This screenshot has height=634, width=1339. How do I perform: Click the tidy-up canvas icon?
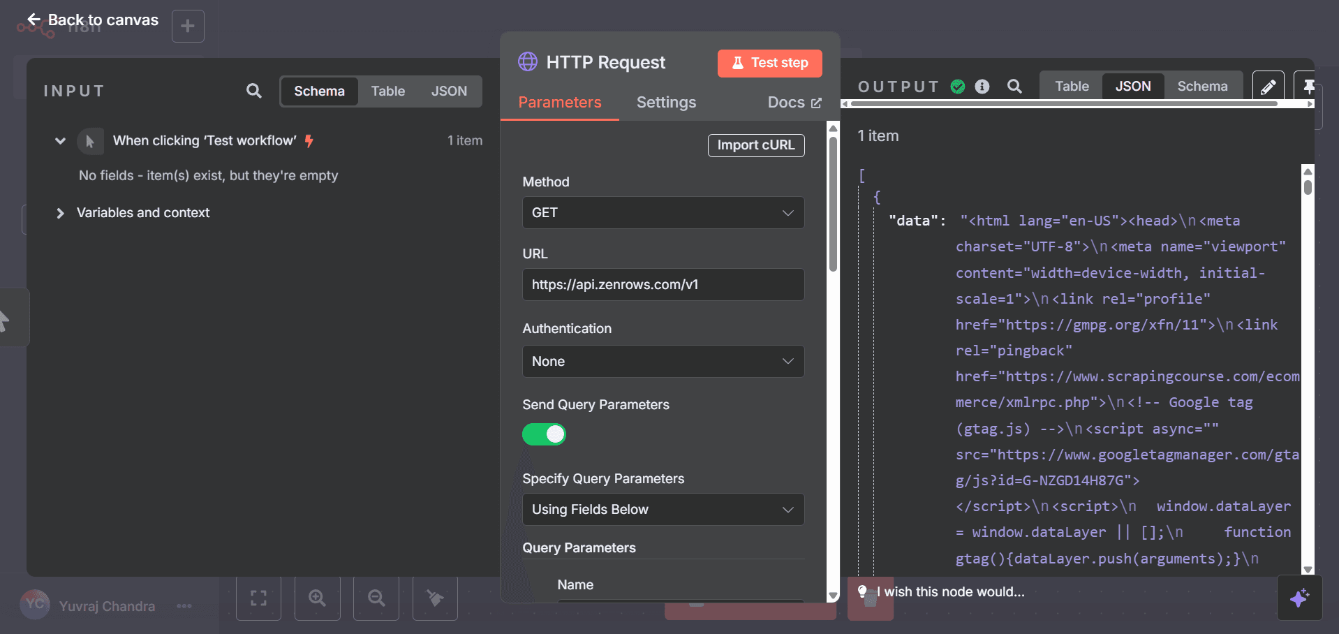pos(435,598)
